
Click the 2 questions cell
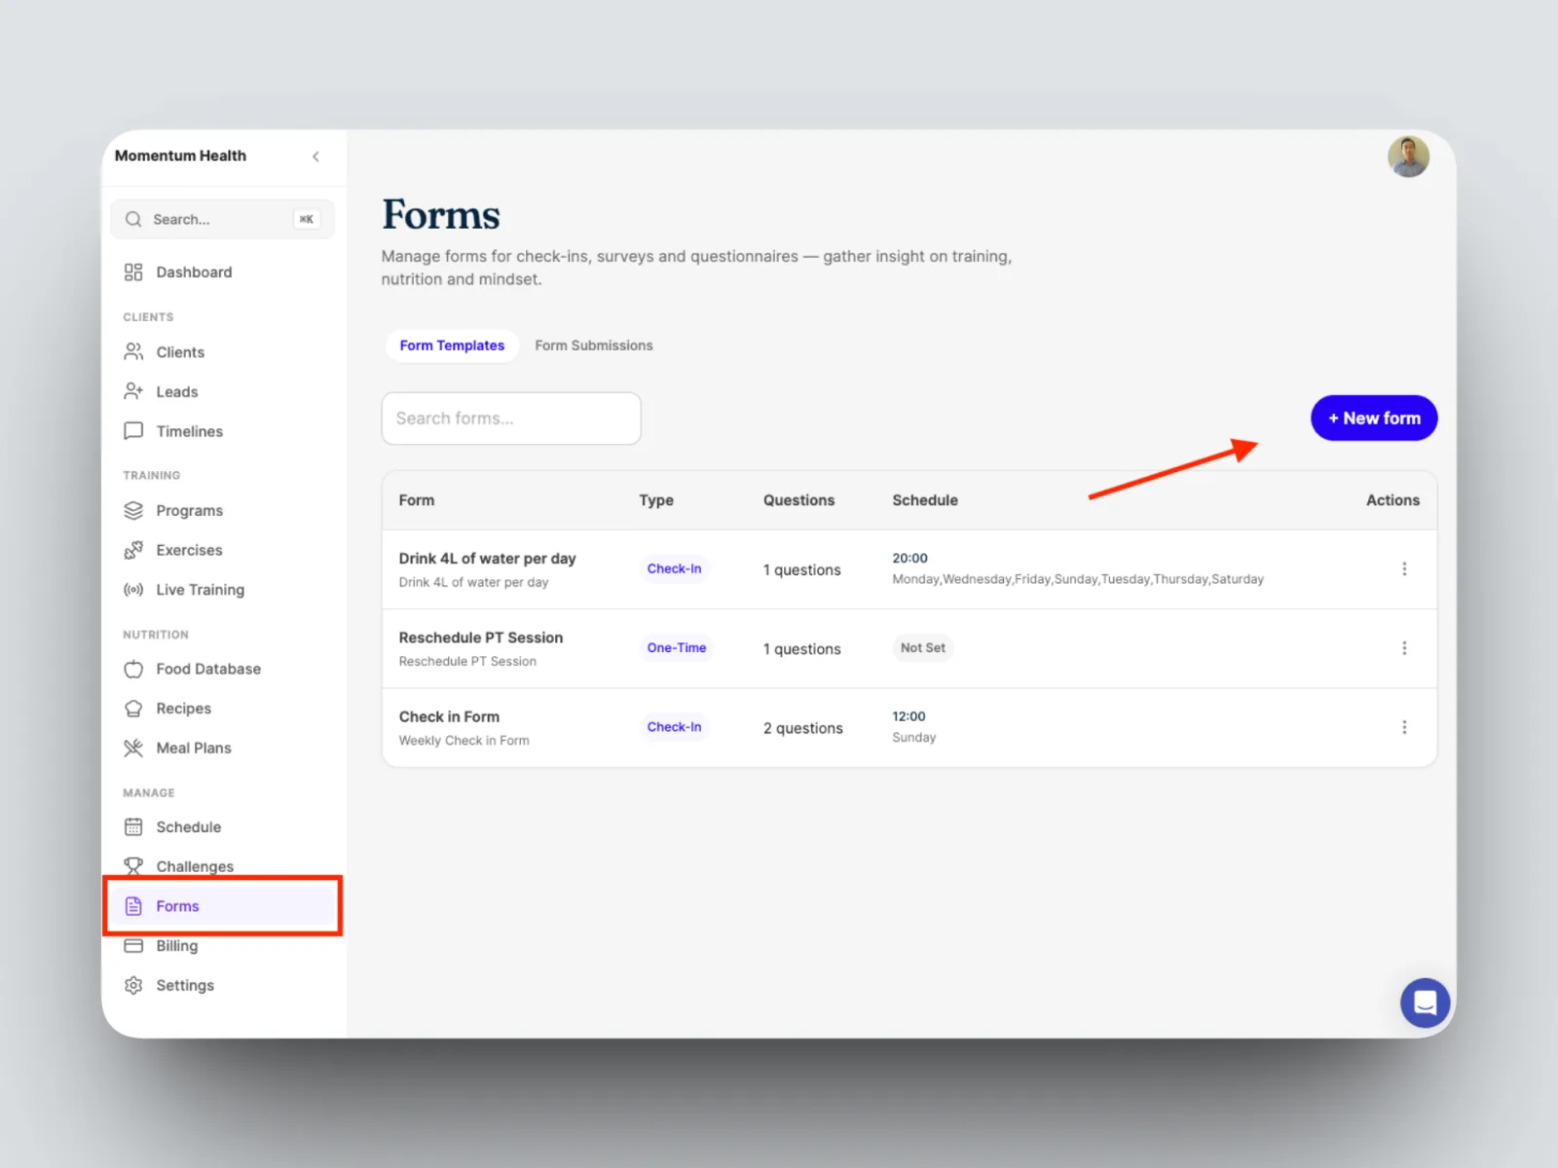pos(803,728)
